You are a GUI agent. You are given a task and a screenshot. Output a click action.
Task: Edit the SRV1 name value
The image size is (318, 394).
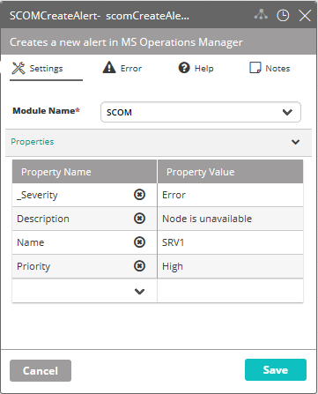coord(230,242)
